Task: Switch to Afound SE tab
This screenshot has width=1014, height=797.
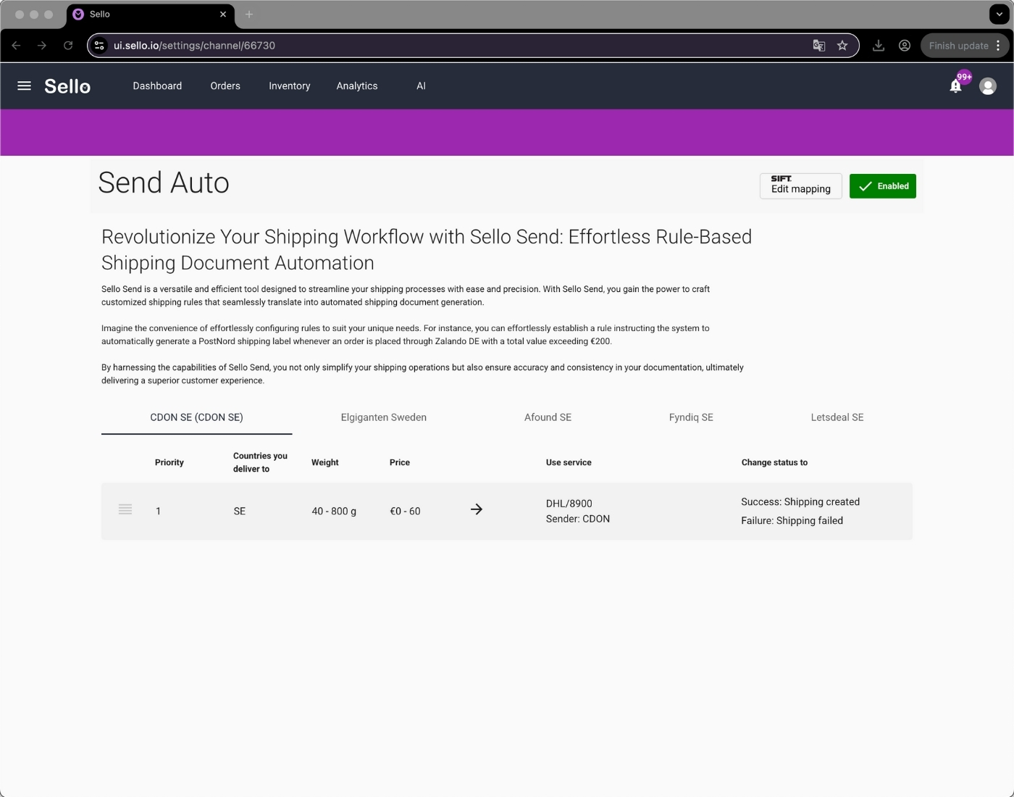Action: (x=548, y=417)
